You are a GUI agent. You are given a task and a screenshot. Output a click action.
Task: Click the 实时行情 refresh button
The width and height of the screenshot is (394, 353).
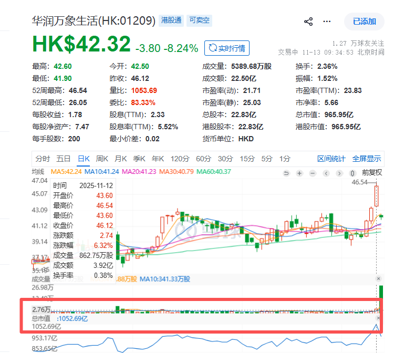[227, 48]
